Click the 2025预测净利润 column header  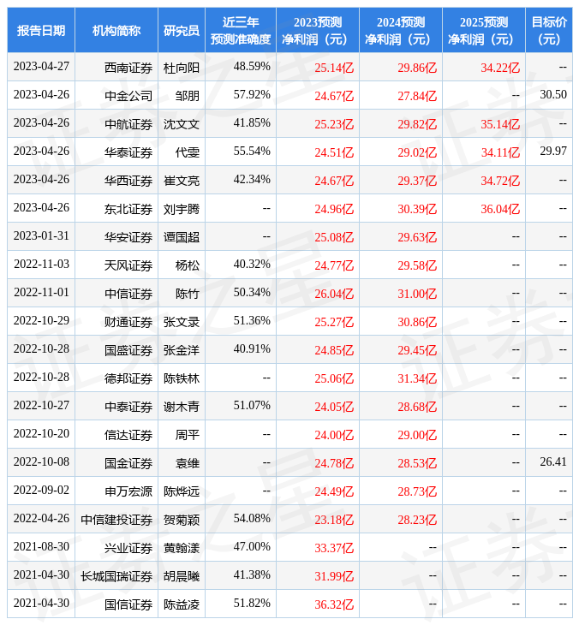point(484,30)
